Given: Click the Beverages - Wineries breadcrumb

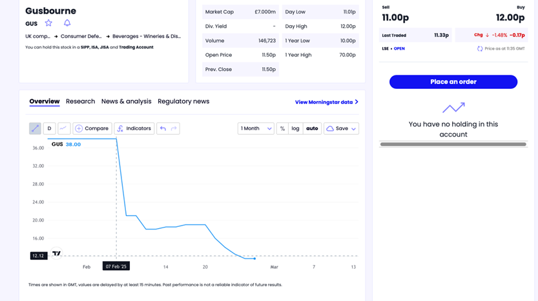Looking at the screenshot, I should coord(147,36).
